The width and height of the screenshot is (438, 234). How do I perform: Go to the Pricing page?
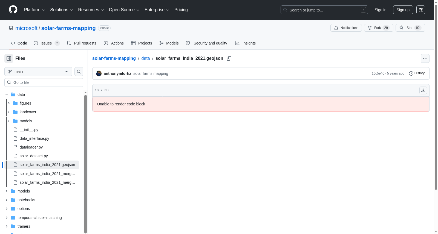(x=181, y=10)
